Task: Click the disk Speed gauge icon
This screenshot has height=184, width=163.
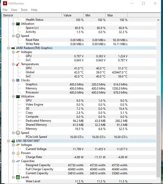Action: coord(18,36)
